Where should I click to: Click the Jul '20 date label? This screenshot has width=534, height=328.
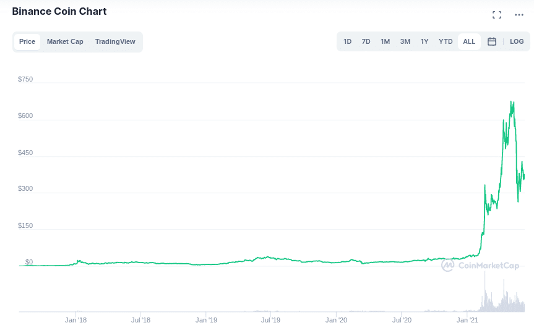coord(402,320)
